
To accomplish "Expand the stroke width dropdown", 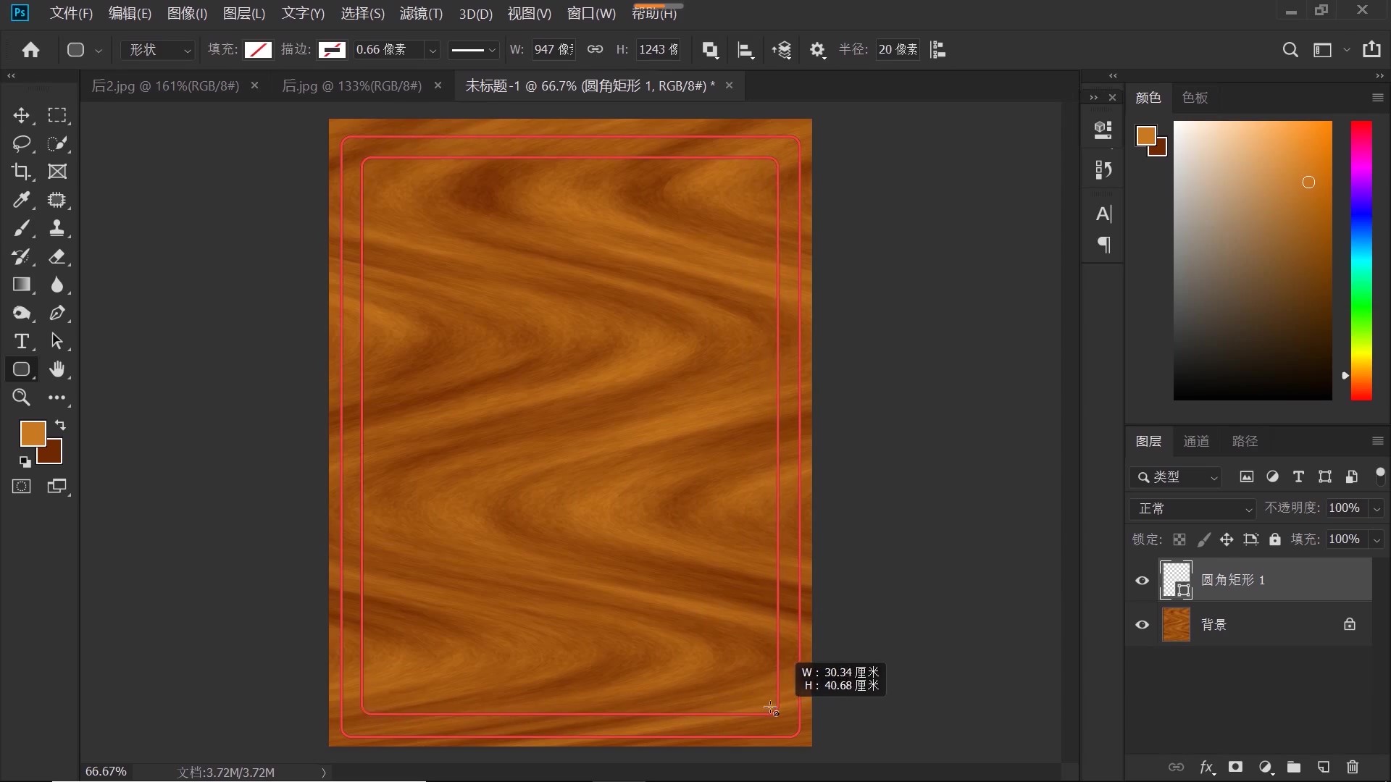I will pyautogui.click(x=433, y=50).
